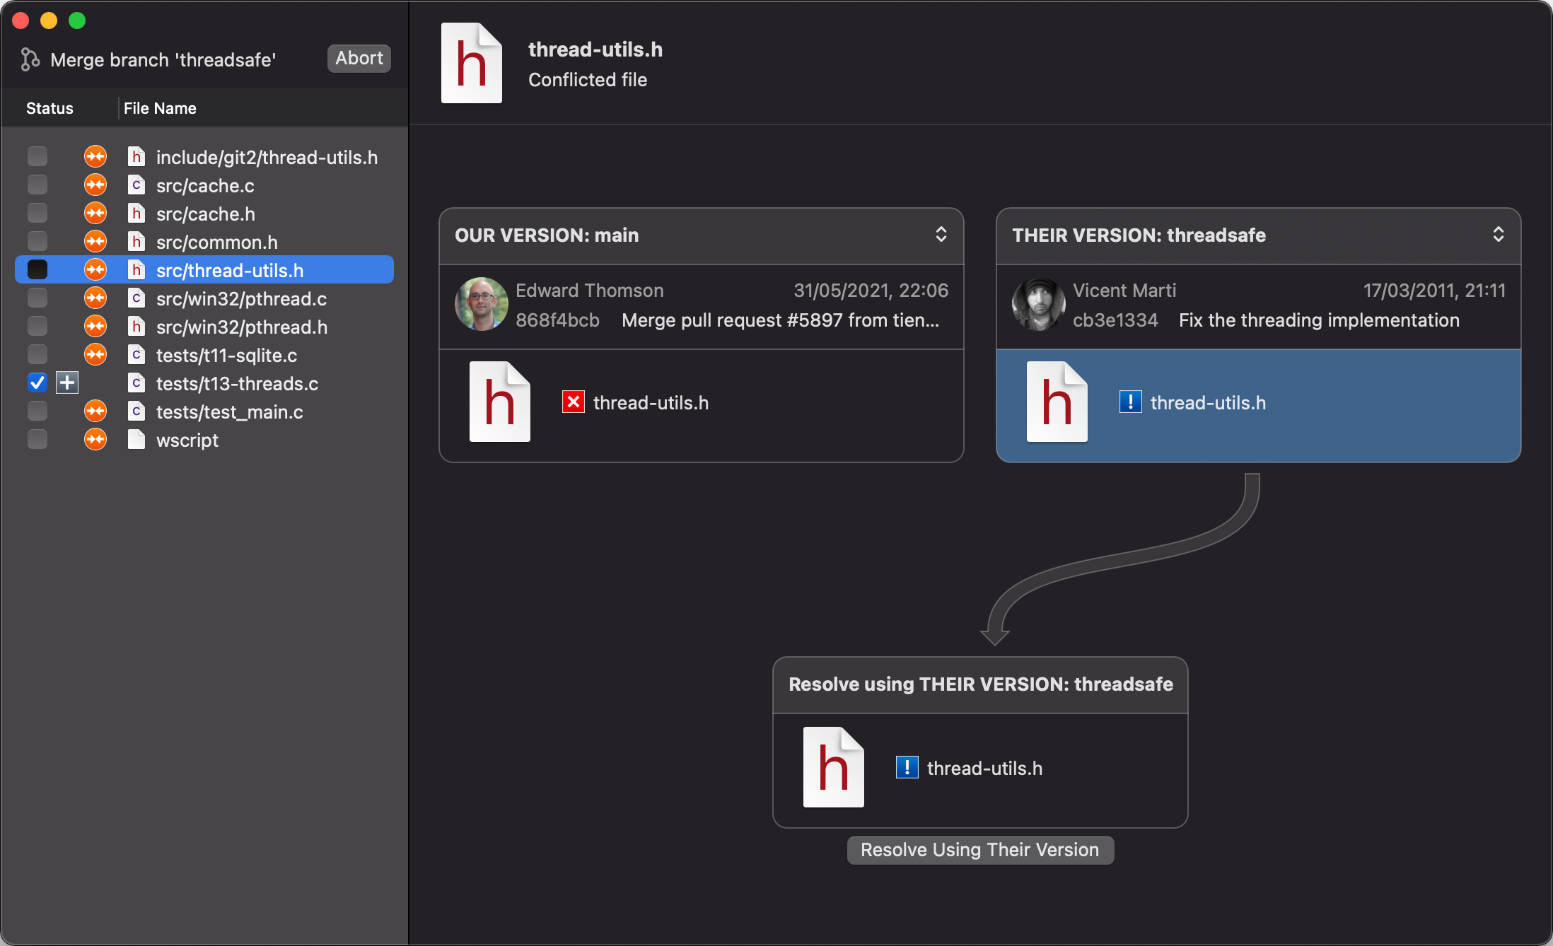Toggle checkbox for src/win32/pthread.c
The height and width of the screenshot is (946, 1553).
point(37,298)
